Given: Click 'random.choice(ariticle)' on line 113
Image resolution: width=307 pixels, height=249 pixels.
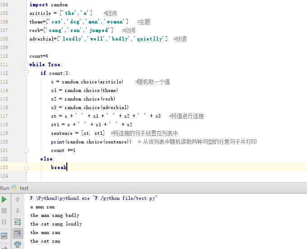Looking at the screenshot, I should click(93, 82).
